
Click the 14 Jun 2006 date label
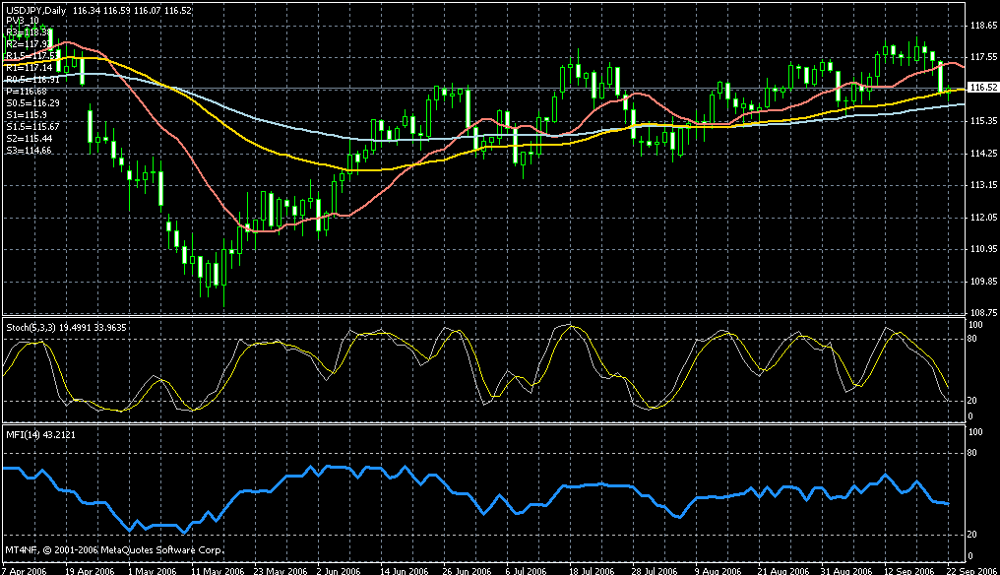404,569
